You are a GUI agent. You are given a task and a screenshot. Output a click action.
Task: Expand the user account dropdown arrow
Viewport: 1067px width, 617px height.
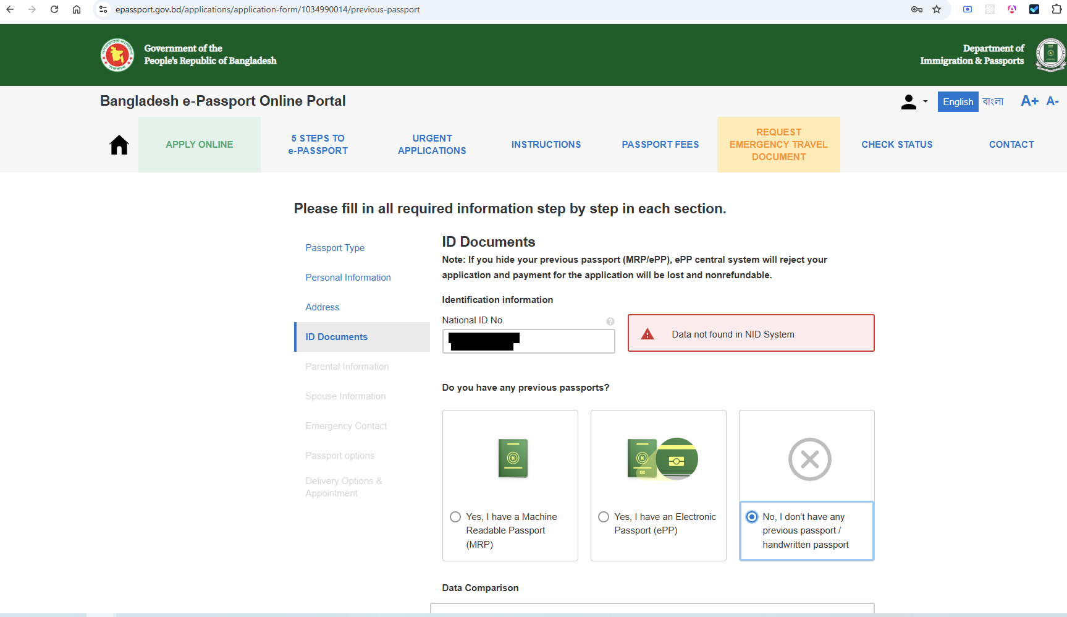click(926, 101)
